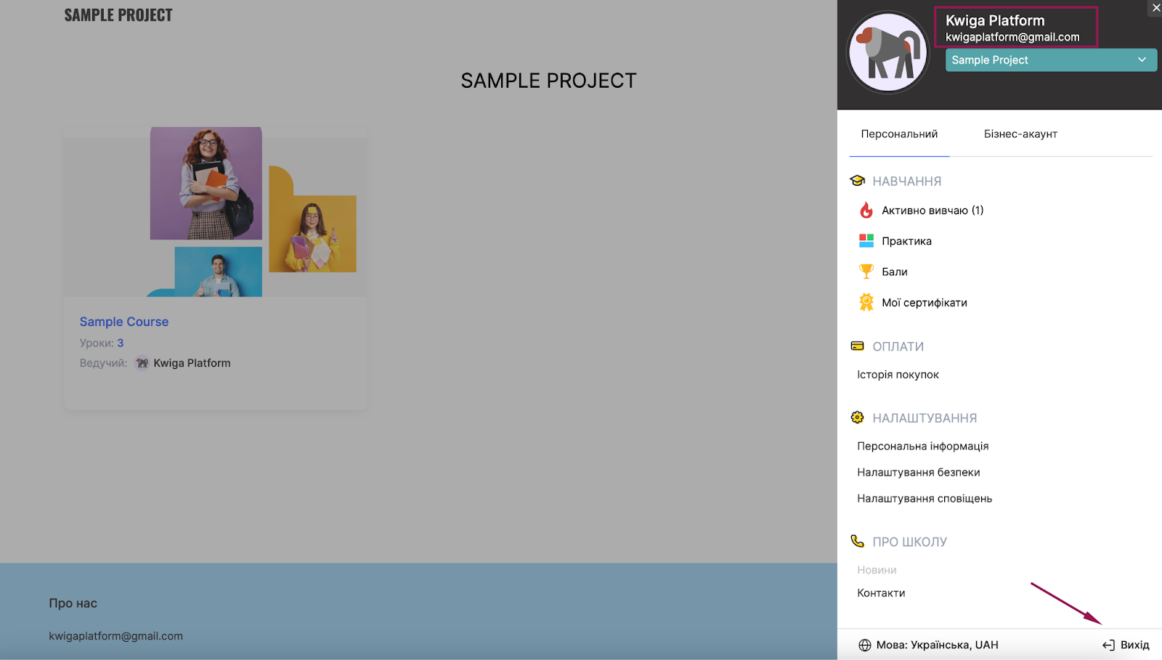Switch to the Бізнес-акаунт tab
Image resolution: width=1162 pixels, height=660 pixels.
pyautogui.click(x=1020, y=134)
